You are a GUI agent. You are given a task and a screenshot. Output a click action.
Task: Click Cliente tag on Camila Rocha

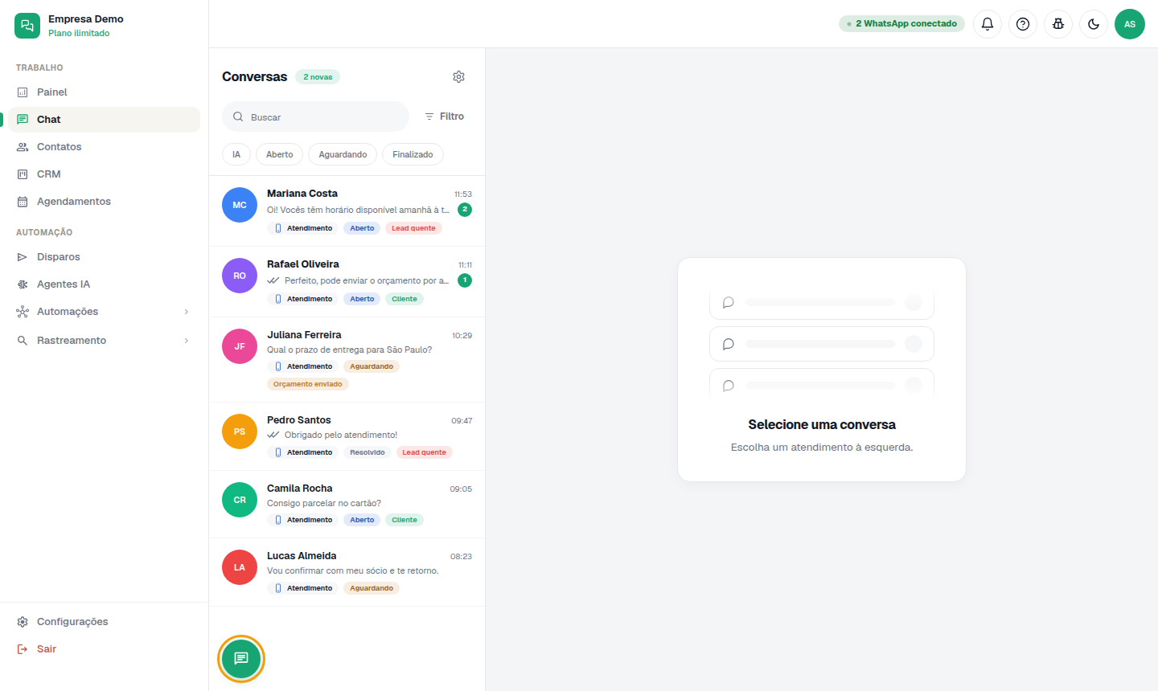pyautogui.click(x=404, y=520)
